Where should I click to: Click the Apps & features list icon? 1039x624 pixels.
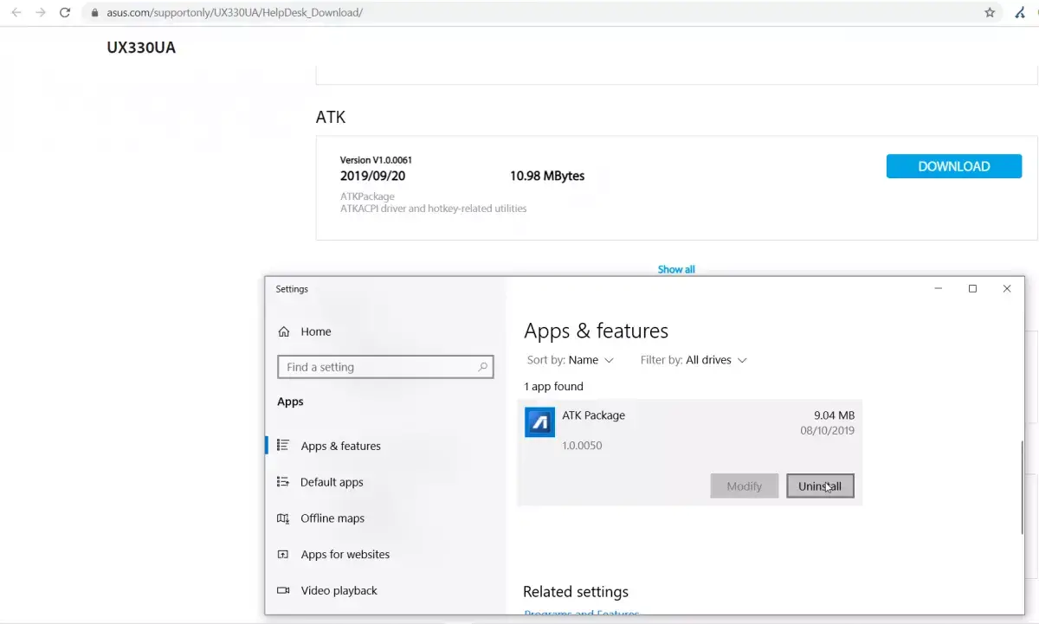[x=283, y=446]
